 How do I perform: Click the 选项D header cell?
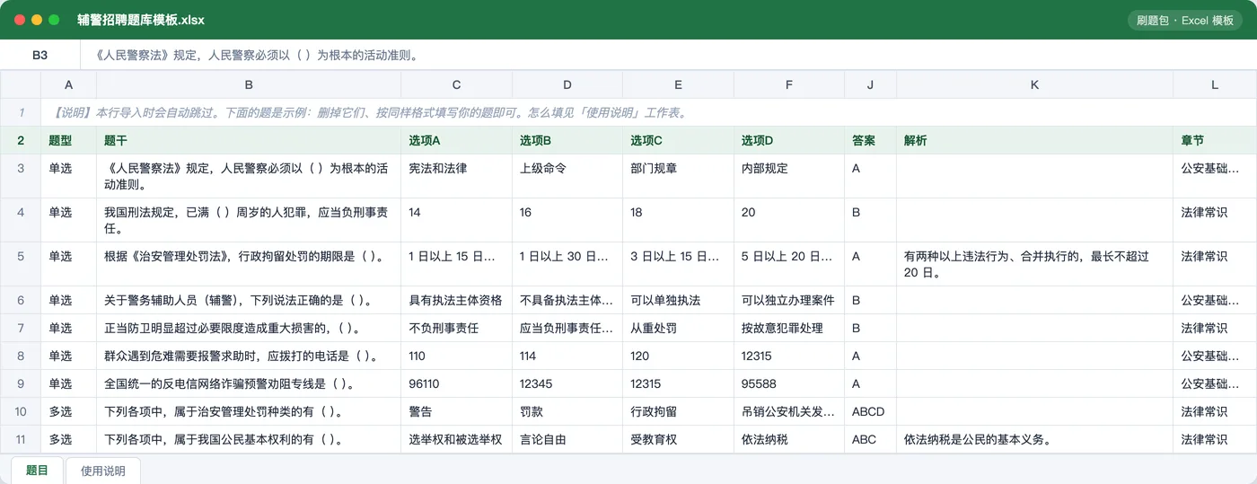coord(789,140)
